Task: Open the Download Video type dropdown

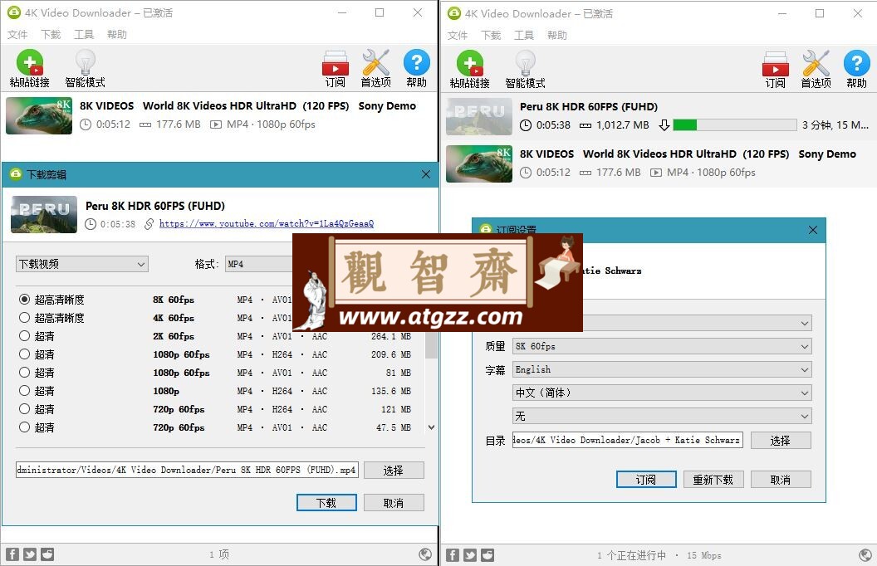Action: (81, 264)
